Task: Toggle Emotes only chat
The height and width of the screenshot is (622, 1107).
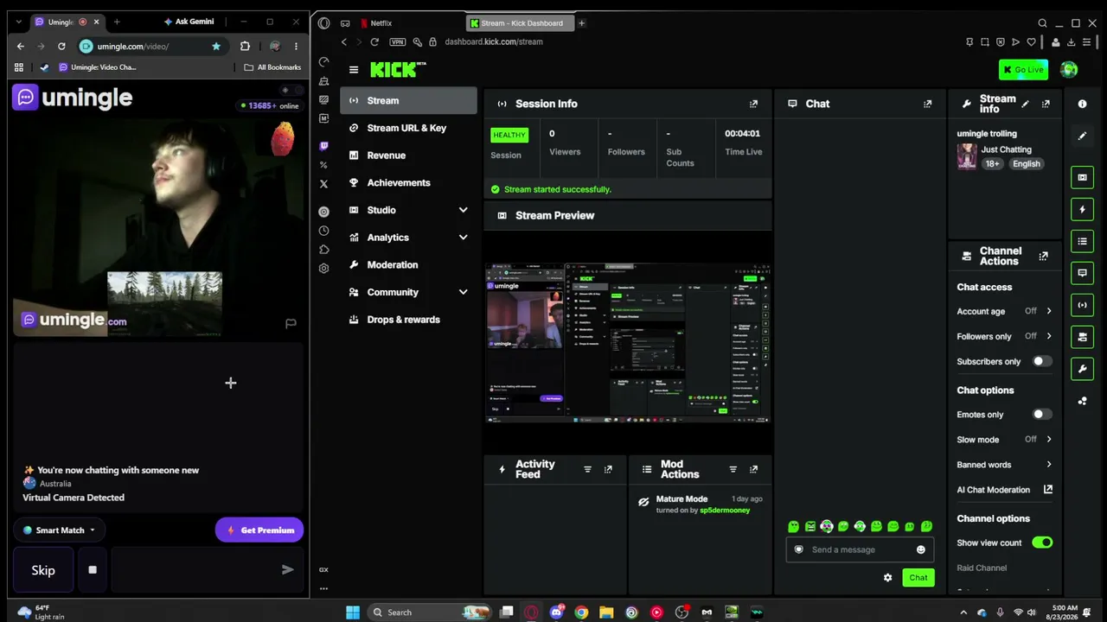Action: [x=1042, y=415]
